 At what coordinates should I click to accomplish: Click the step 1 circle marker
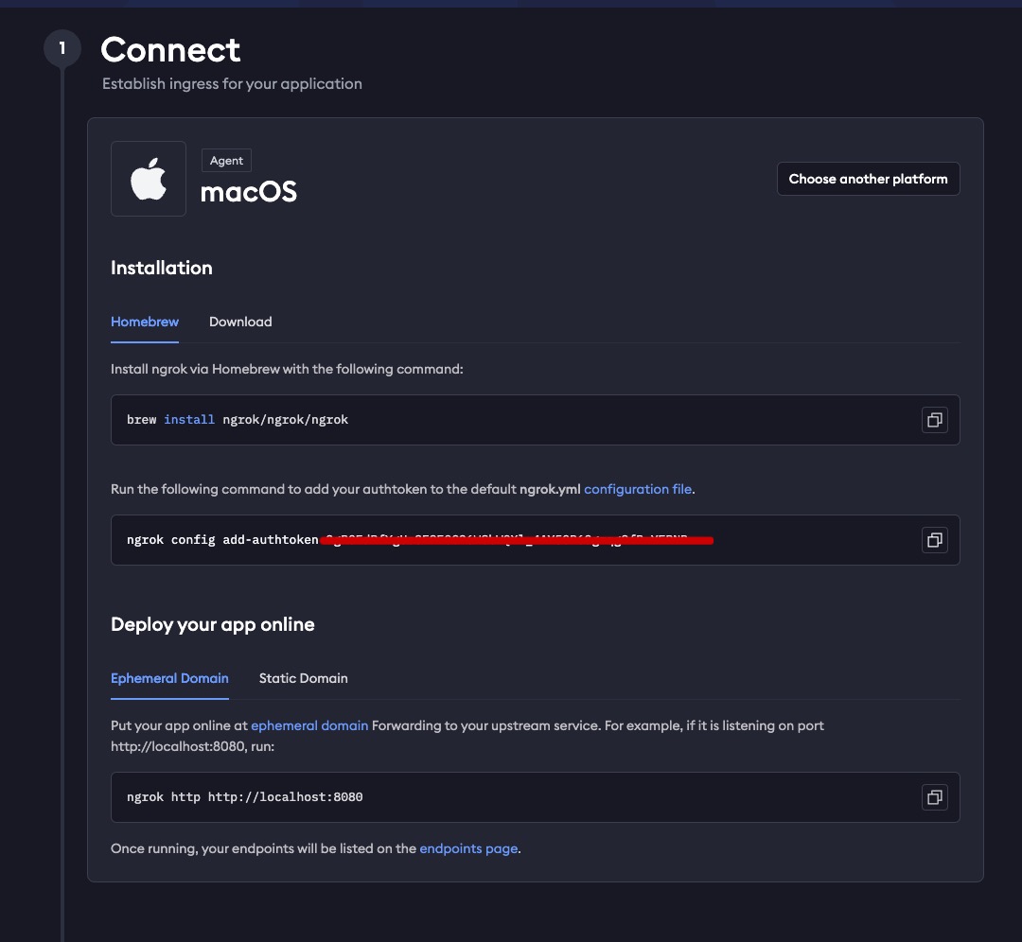[62, 48]
